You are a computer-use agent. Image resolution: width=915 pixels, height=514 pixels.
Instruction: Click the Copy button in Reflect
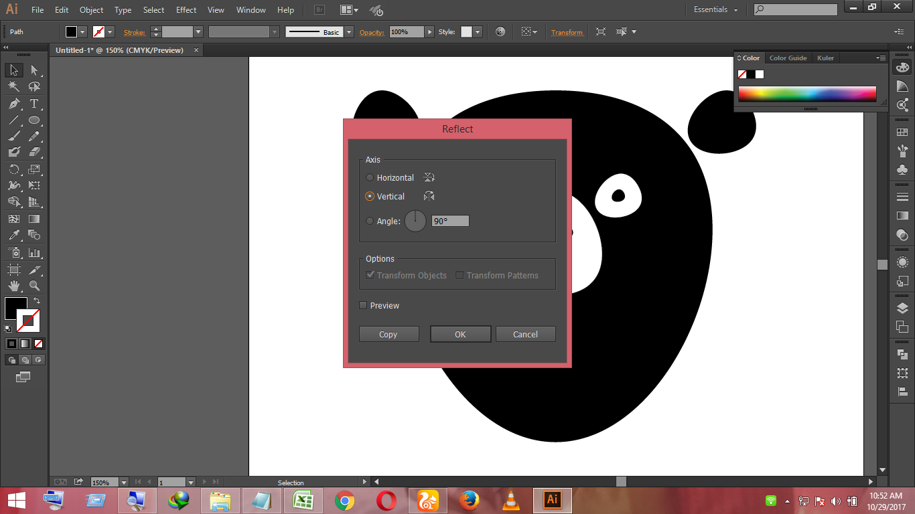pyautogui.click(x=389, y=334)
